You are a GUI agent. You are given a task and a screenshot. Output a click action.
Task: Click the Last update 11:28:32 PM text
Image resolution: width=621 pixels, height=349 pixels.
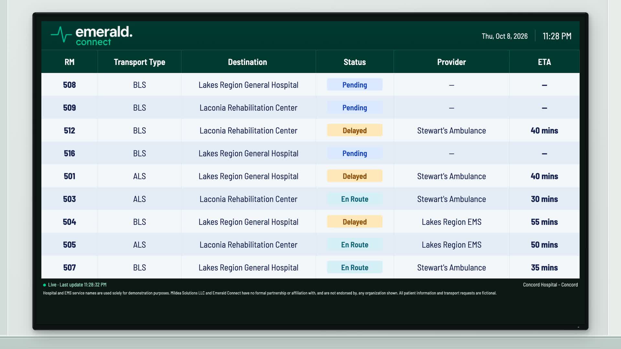point(83,285)
